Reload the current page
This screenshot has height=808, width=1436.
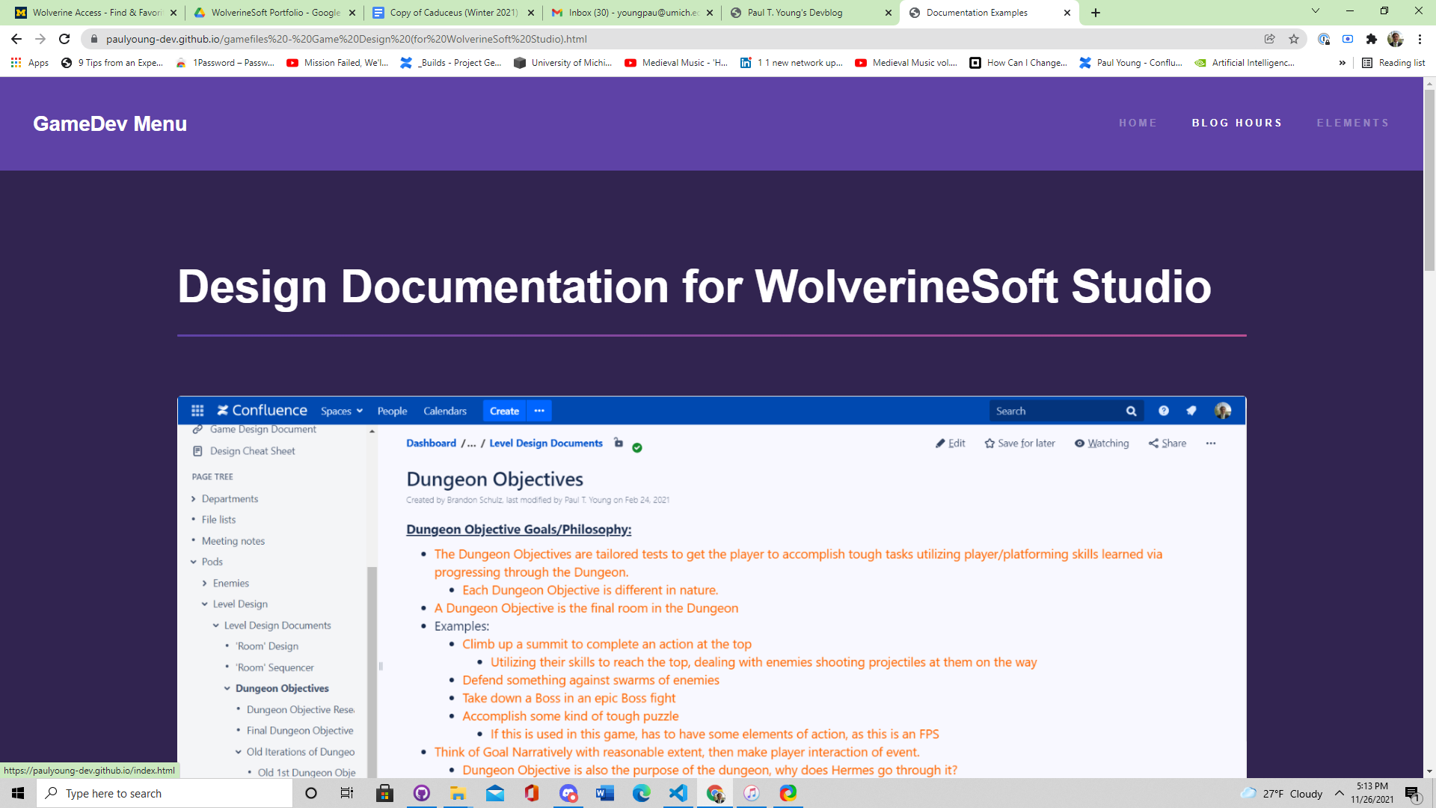(64, 39)
